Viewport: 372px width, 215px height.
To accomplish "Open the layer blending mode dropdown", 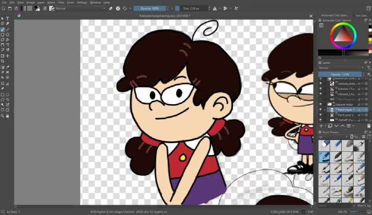I will [x=341, y=68].
